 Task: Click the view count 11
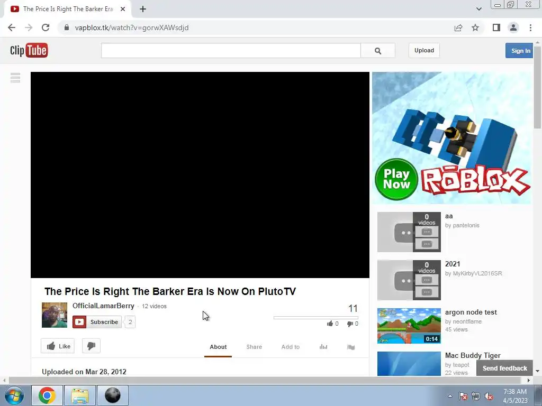[x=353, y=308]
